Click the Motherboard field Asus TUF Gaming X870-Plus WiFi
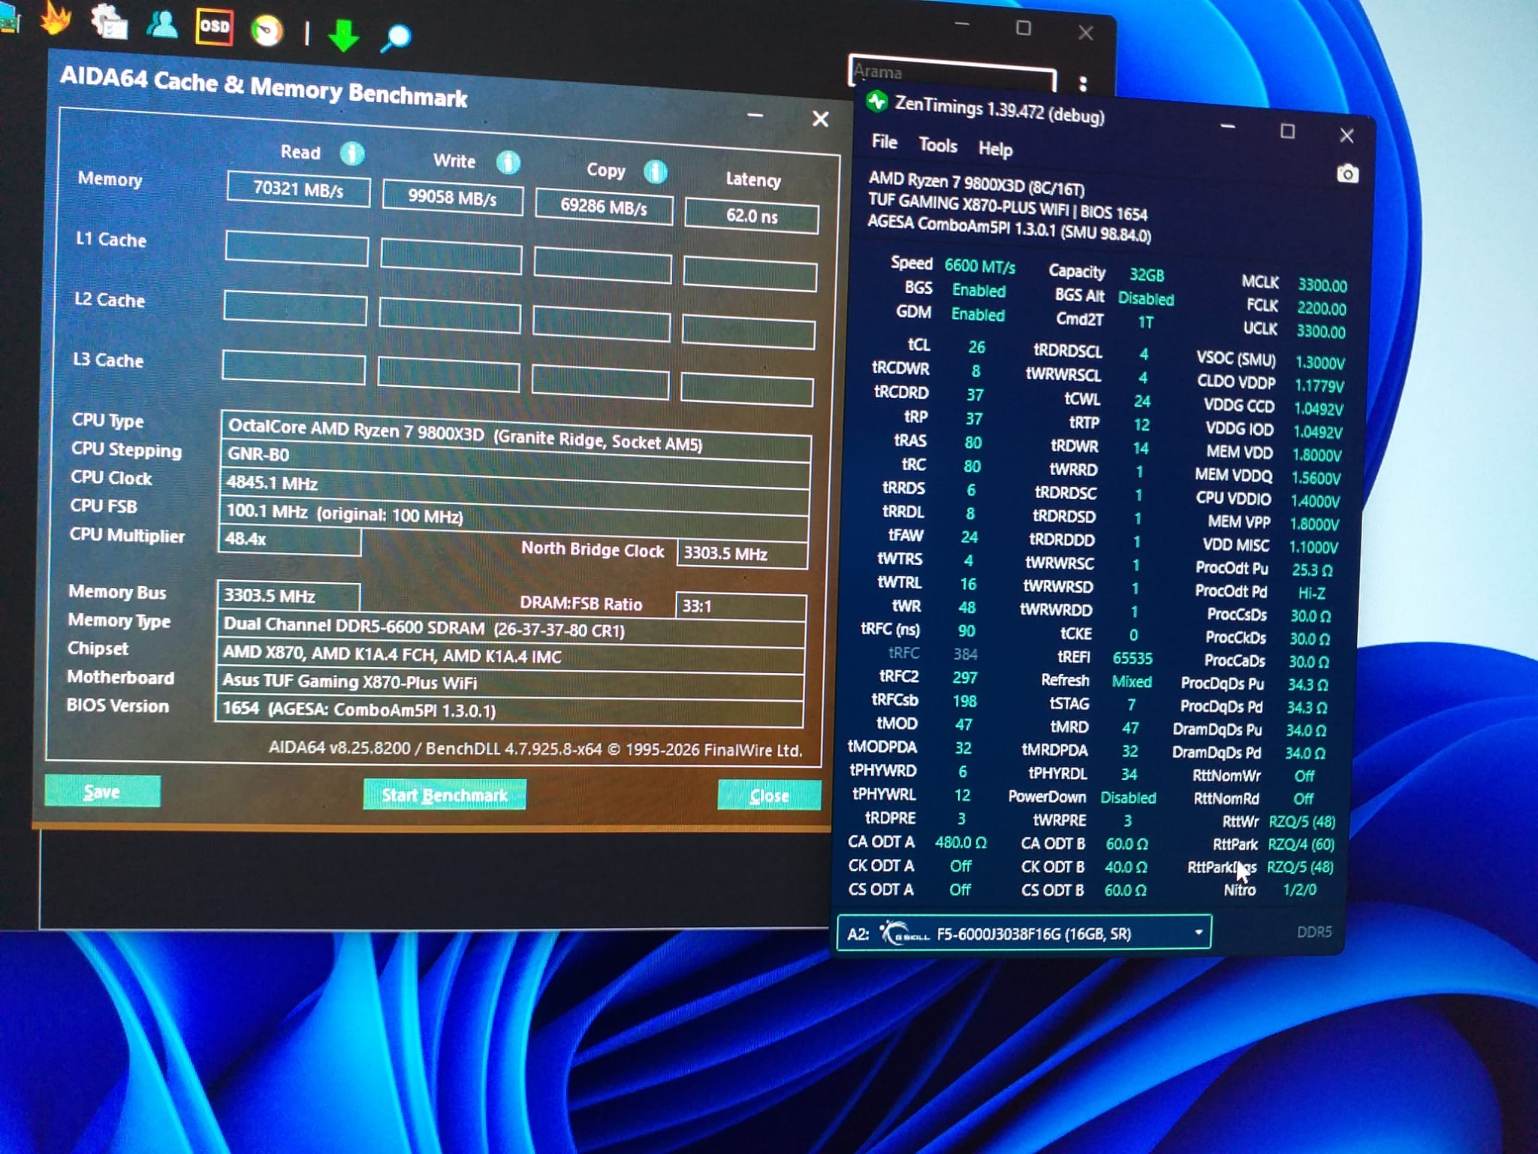The image size is (1538, 1154). (509, 681)
